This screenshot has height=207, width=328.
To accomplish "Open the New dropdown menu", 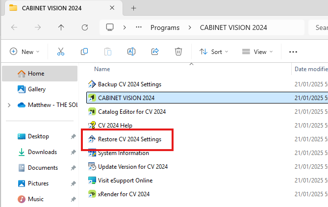I will click(x=25, y=52).
